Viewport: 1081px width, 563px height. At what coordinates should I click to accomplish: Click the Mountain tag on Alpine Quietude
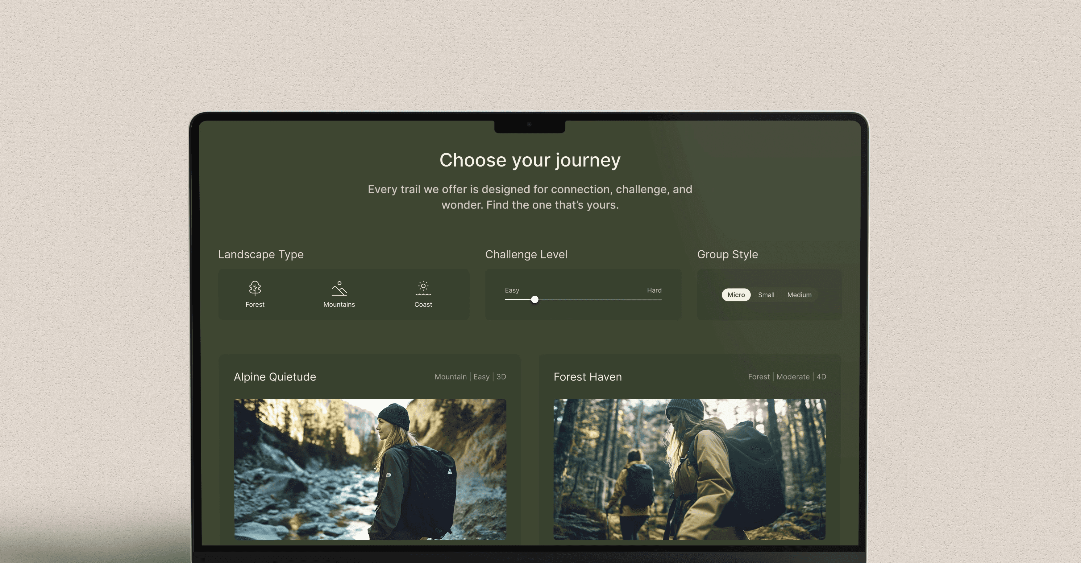coord(450,377)
